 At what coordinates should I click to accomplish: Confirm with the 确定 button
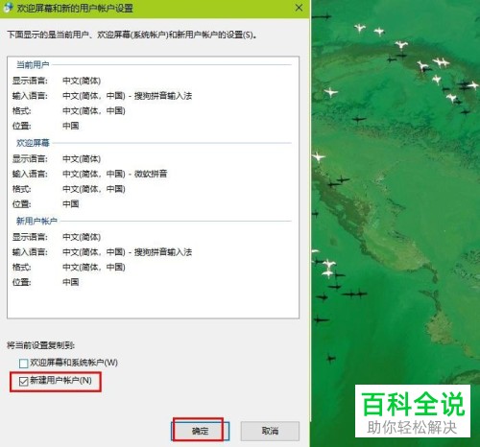[201, 431]
